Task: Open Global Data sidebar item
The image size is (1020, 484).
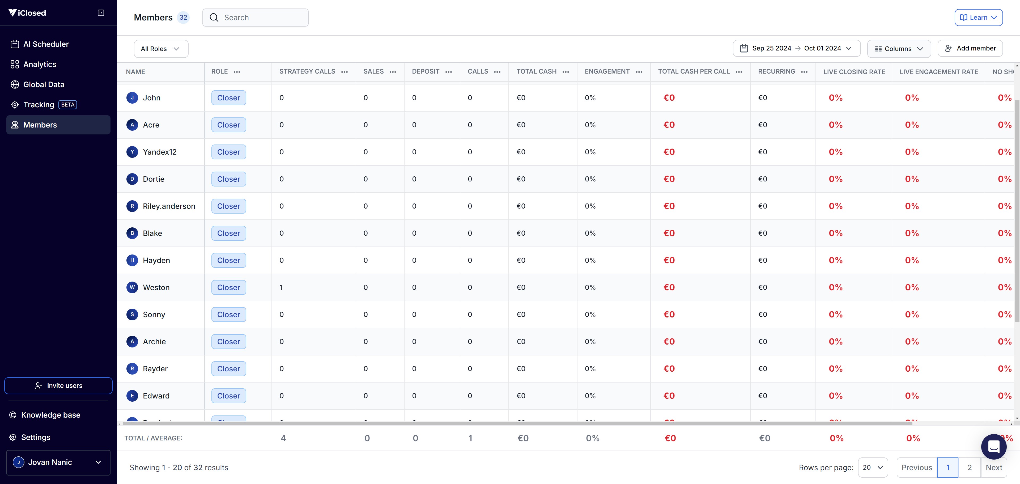Action: tap(44, 84)
